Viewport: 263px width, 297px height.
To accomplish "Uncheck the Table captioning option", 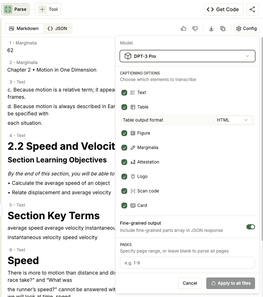I will pos(124,107).
